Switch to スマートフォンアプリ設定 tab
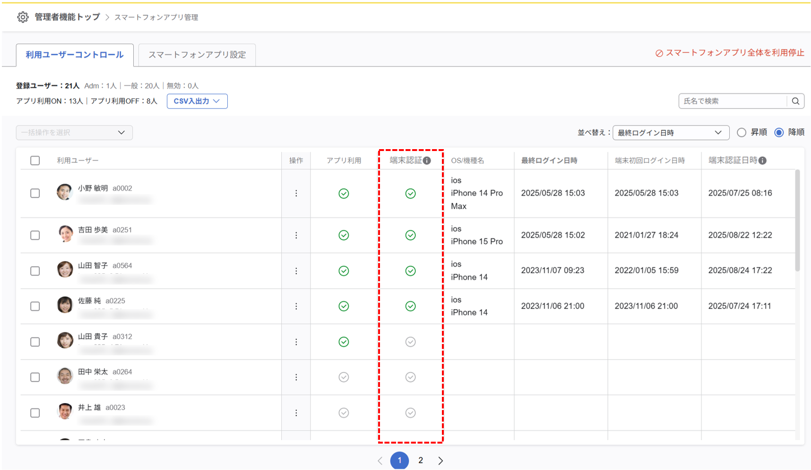The image size is (811, 470). tap(197, 55)
